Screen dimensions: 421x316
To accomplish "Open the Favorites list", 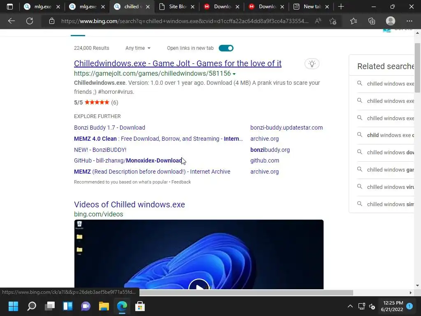I will coord(353,21).
